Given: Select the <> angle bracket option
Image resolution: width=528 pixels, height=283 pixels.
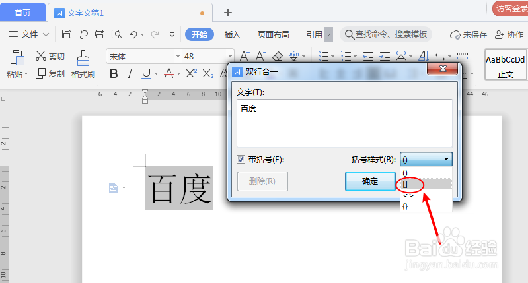Looking at the screenshot, I should tap(426, 195).
